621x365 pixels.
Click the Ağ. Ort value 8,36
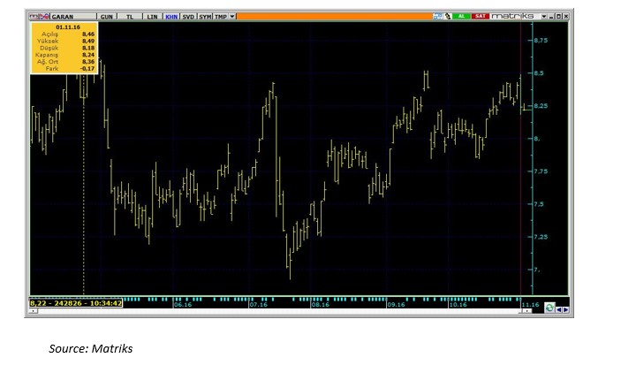(88, 62)
